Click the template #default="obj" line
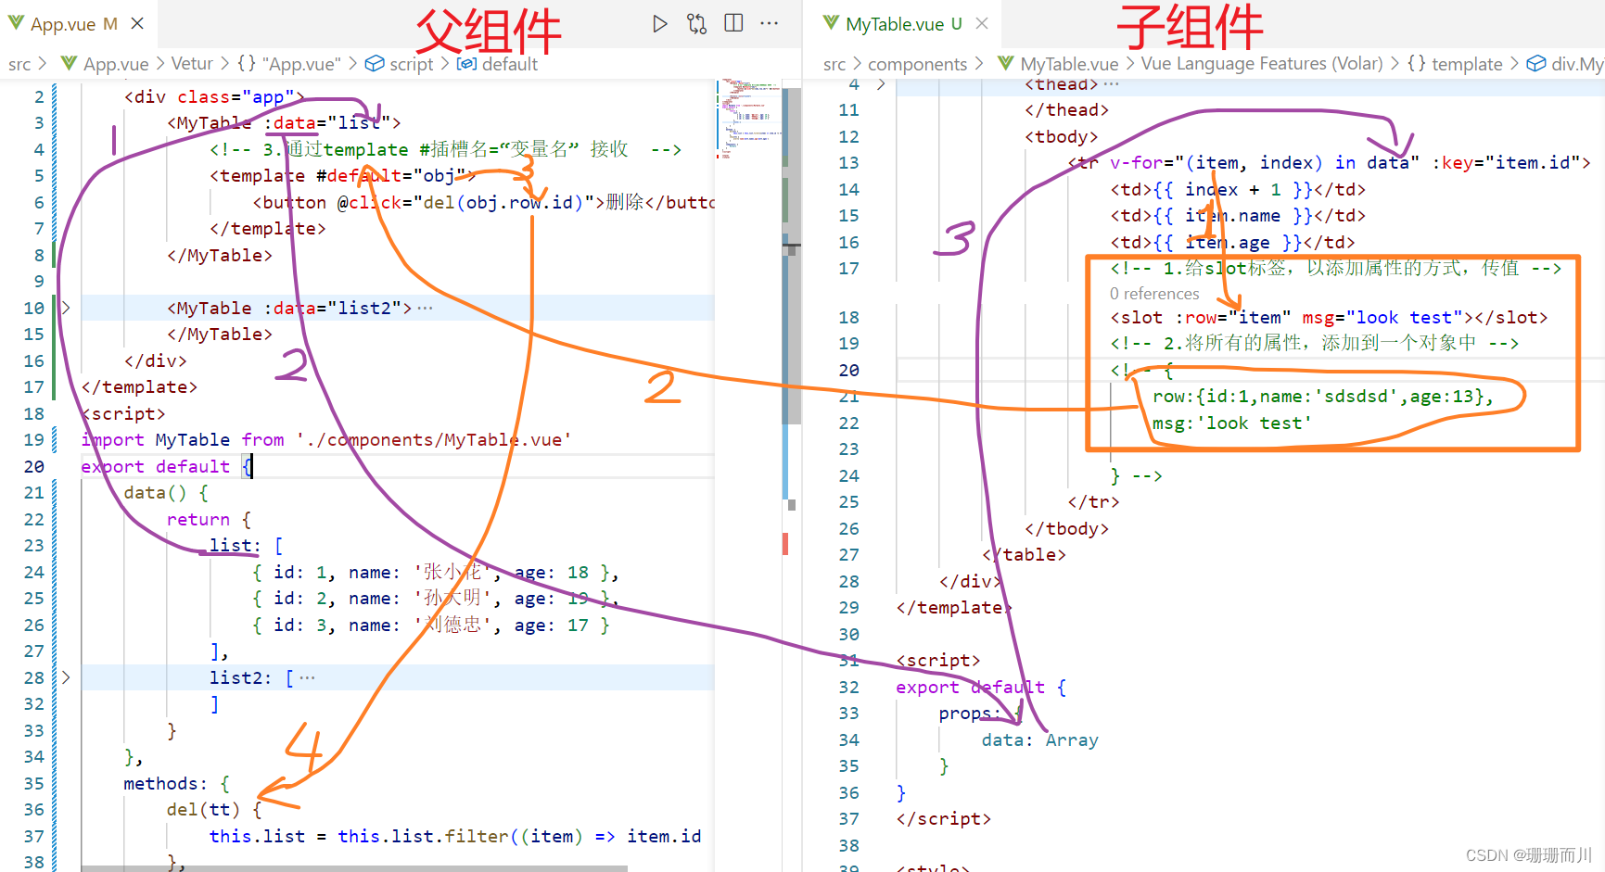1605x872 pixels. 342,175
